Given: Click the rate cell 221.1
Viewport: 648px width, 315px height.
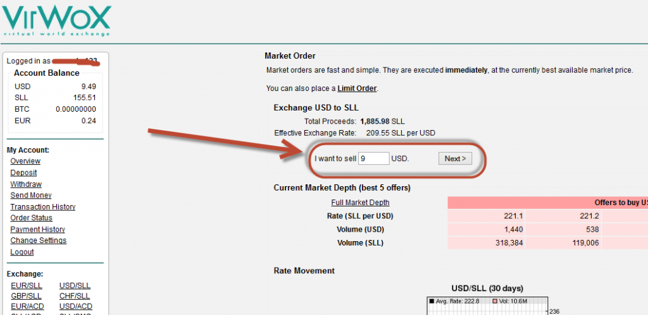Looking at the screenshot, I should tap(486, 216).
